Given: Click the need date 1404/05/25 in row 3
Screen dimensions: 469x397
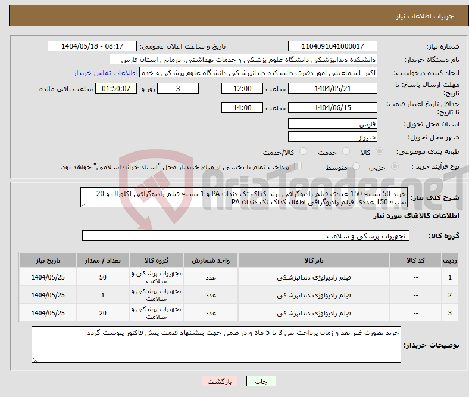Looking at the screenshot, I should pos(48,313).
